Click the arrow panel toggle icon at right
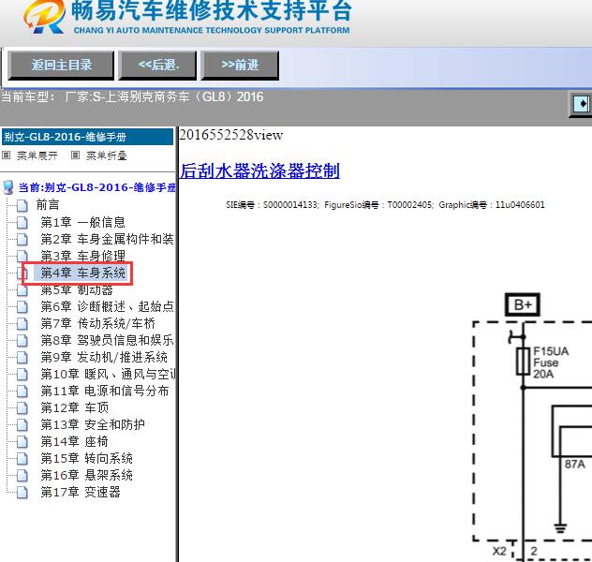Image resolution: width=592 pixels, height=562 pixels. click(582, 104)
